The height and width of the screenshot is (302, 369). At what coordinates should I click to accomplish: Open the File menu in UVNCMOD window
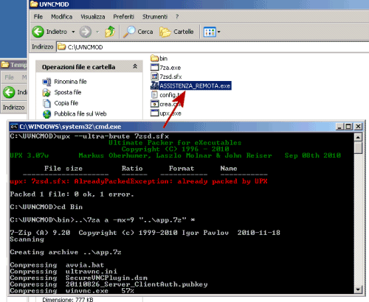(38, 17)
